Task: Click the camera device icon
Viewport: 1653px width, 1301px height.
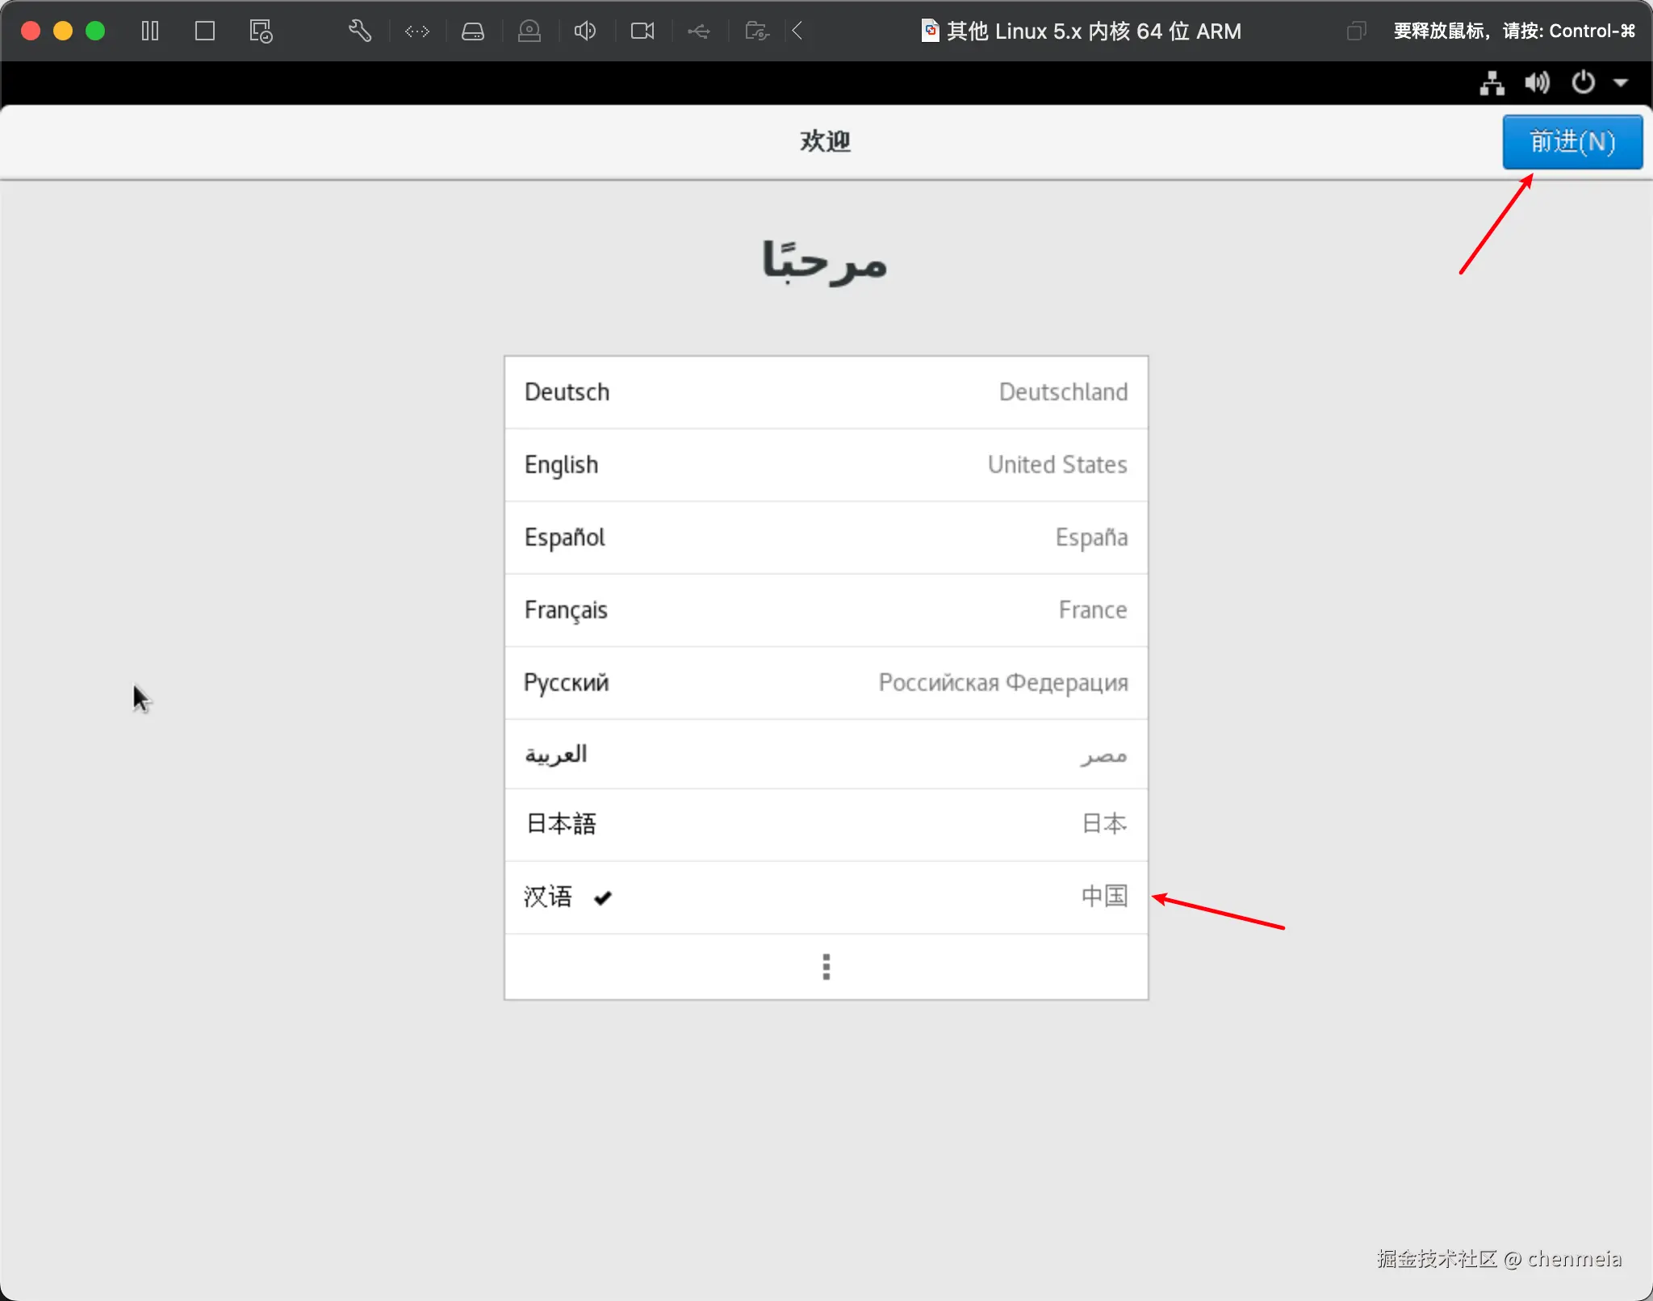Action: coord(642,31)
